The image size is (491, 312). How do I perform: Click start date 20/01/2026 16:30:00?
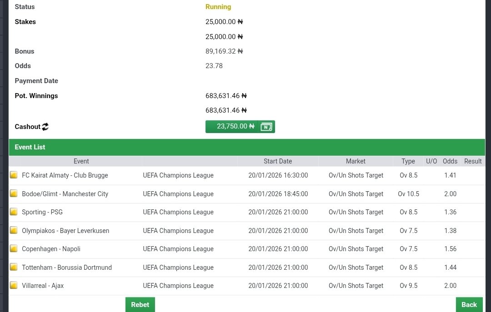coord(278,175)
